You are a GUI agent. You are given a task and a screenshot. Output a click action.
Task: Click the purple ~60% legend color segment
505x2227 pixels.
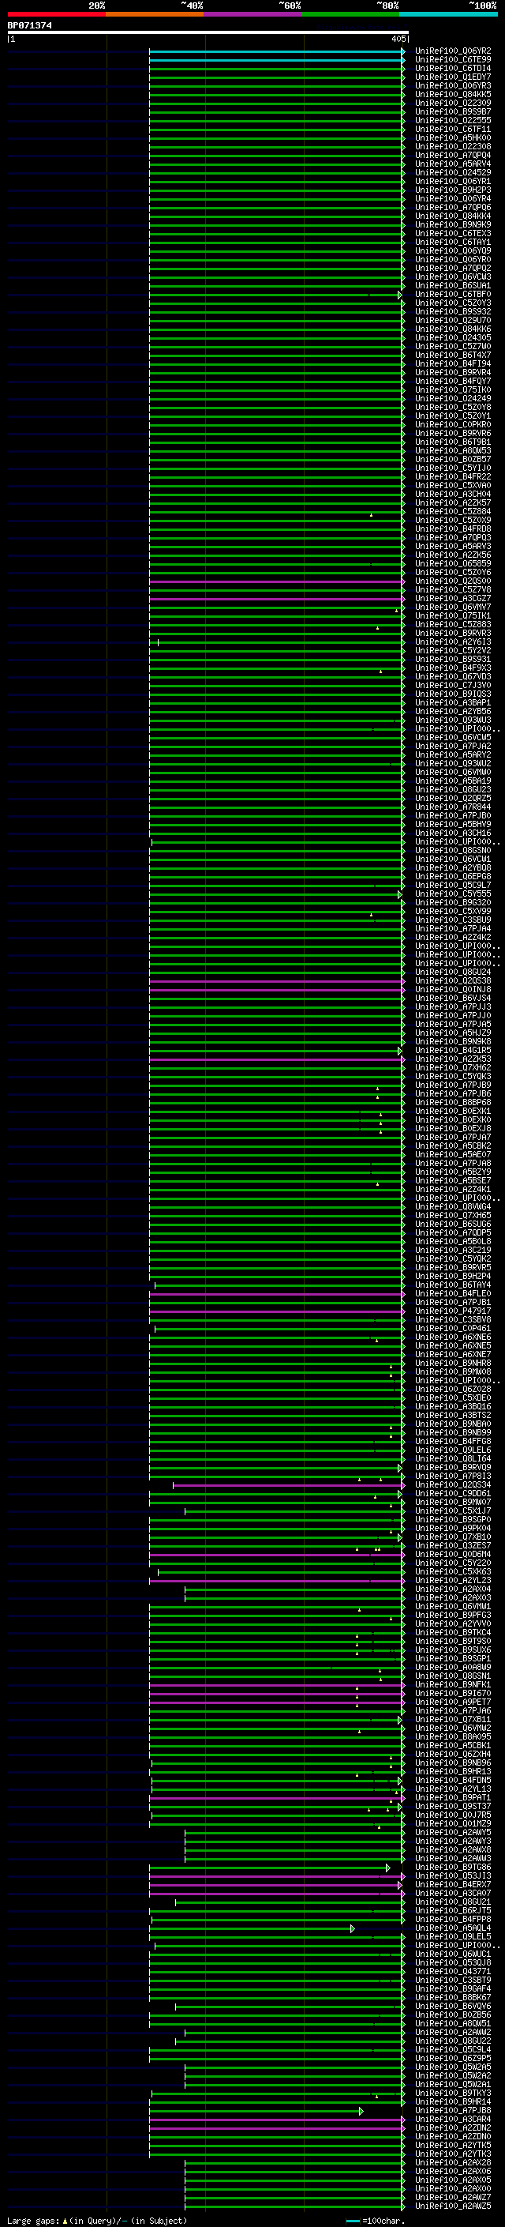point(253,14)
